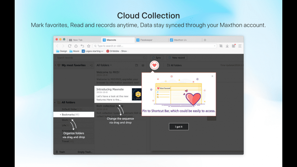Screen dimensions: 297x167
Task: Expand the Bookmarks folder triangle
Action: pos(60,115)
